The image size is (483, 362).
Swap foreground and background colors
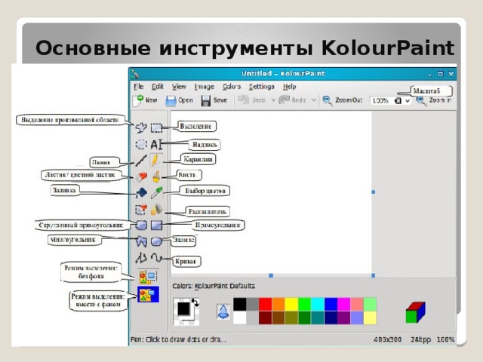click(x=195, y=302)
